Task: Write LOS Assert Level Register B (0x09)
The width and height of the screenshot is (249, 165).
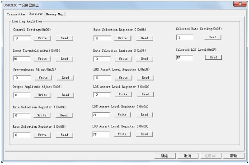Action: tap(123, 94)
